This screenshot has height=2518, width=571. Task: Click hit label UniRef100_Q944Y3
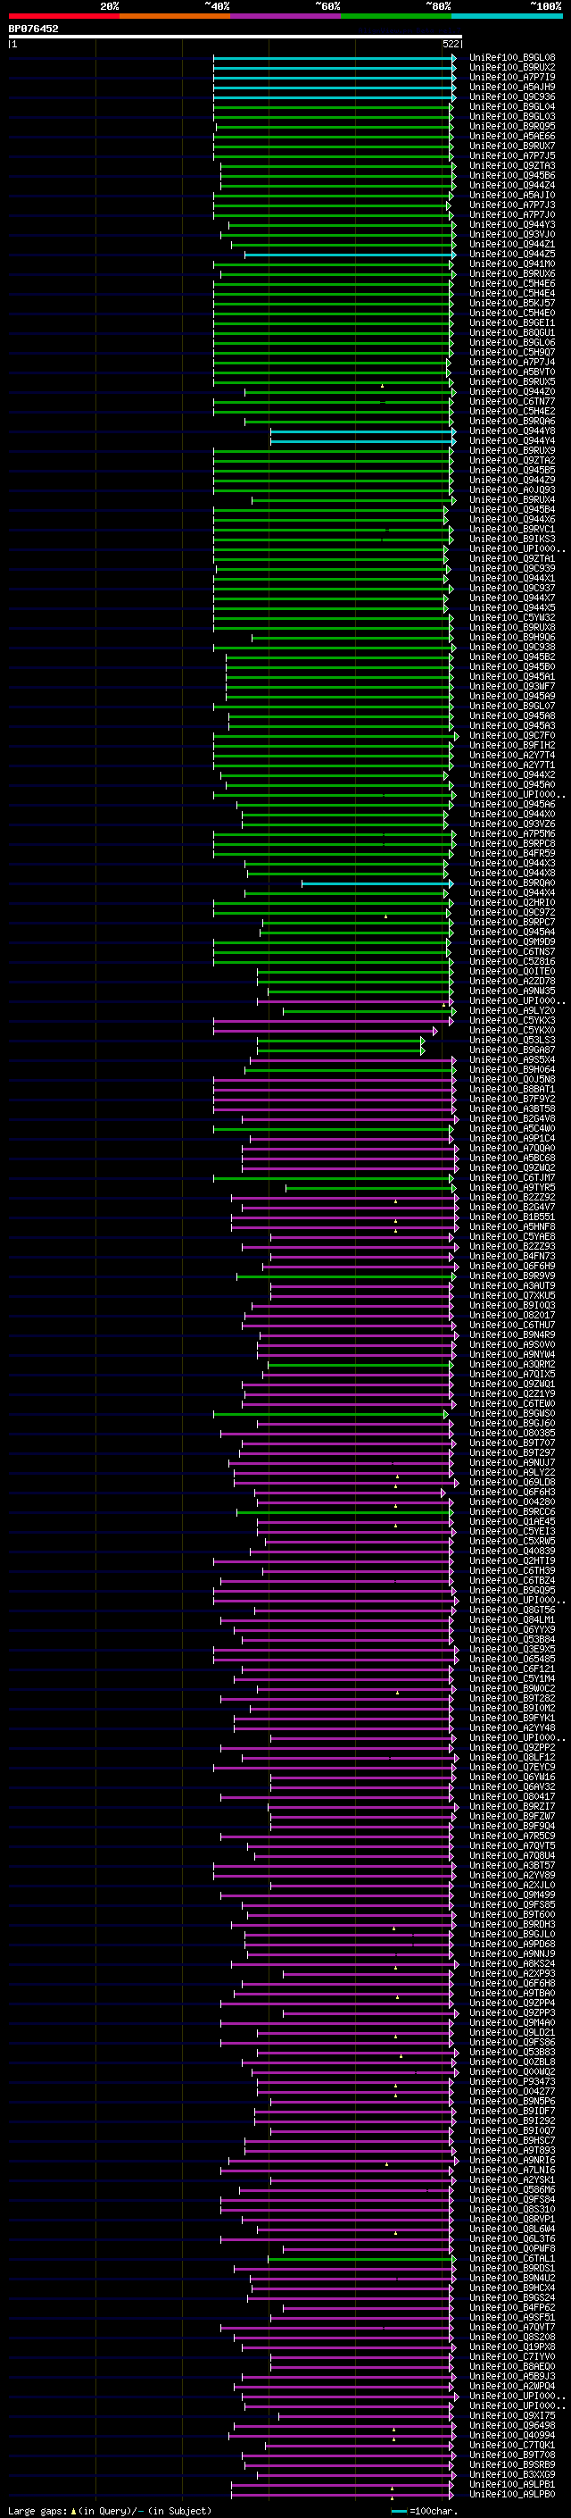[x=511, y=225]
